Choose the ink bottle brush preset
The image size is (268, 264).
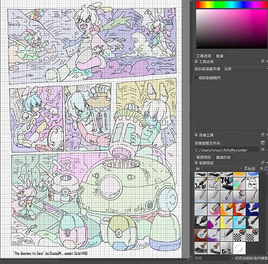(x=226, y=248)
